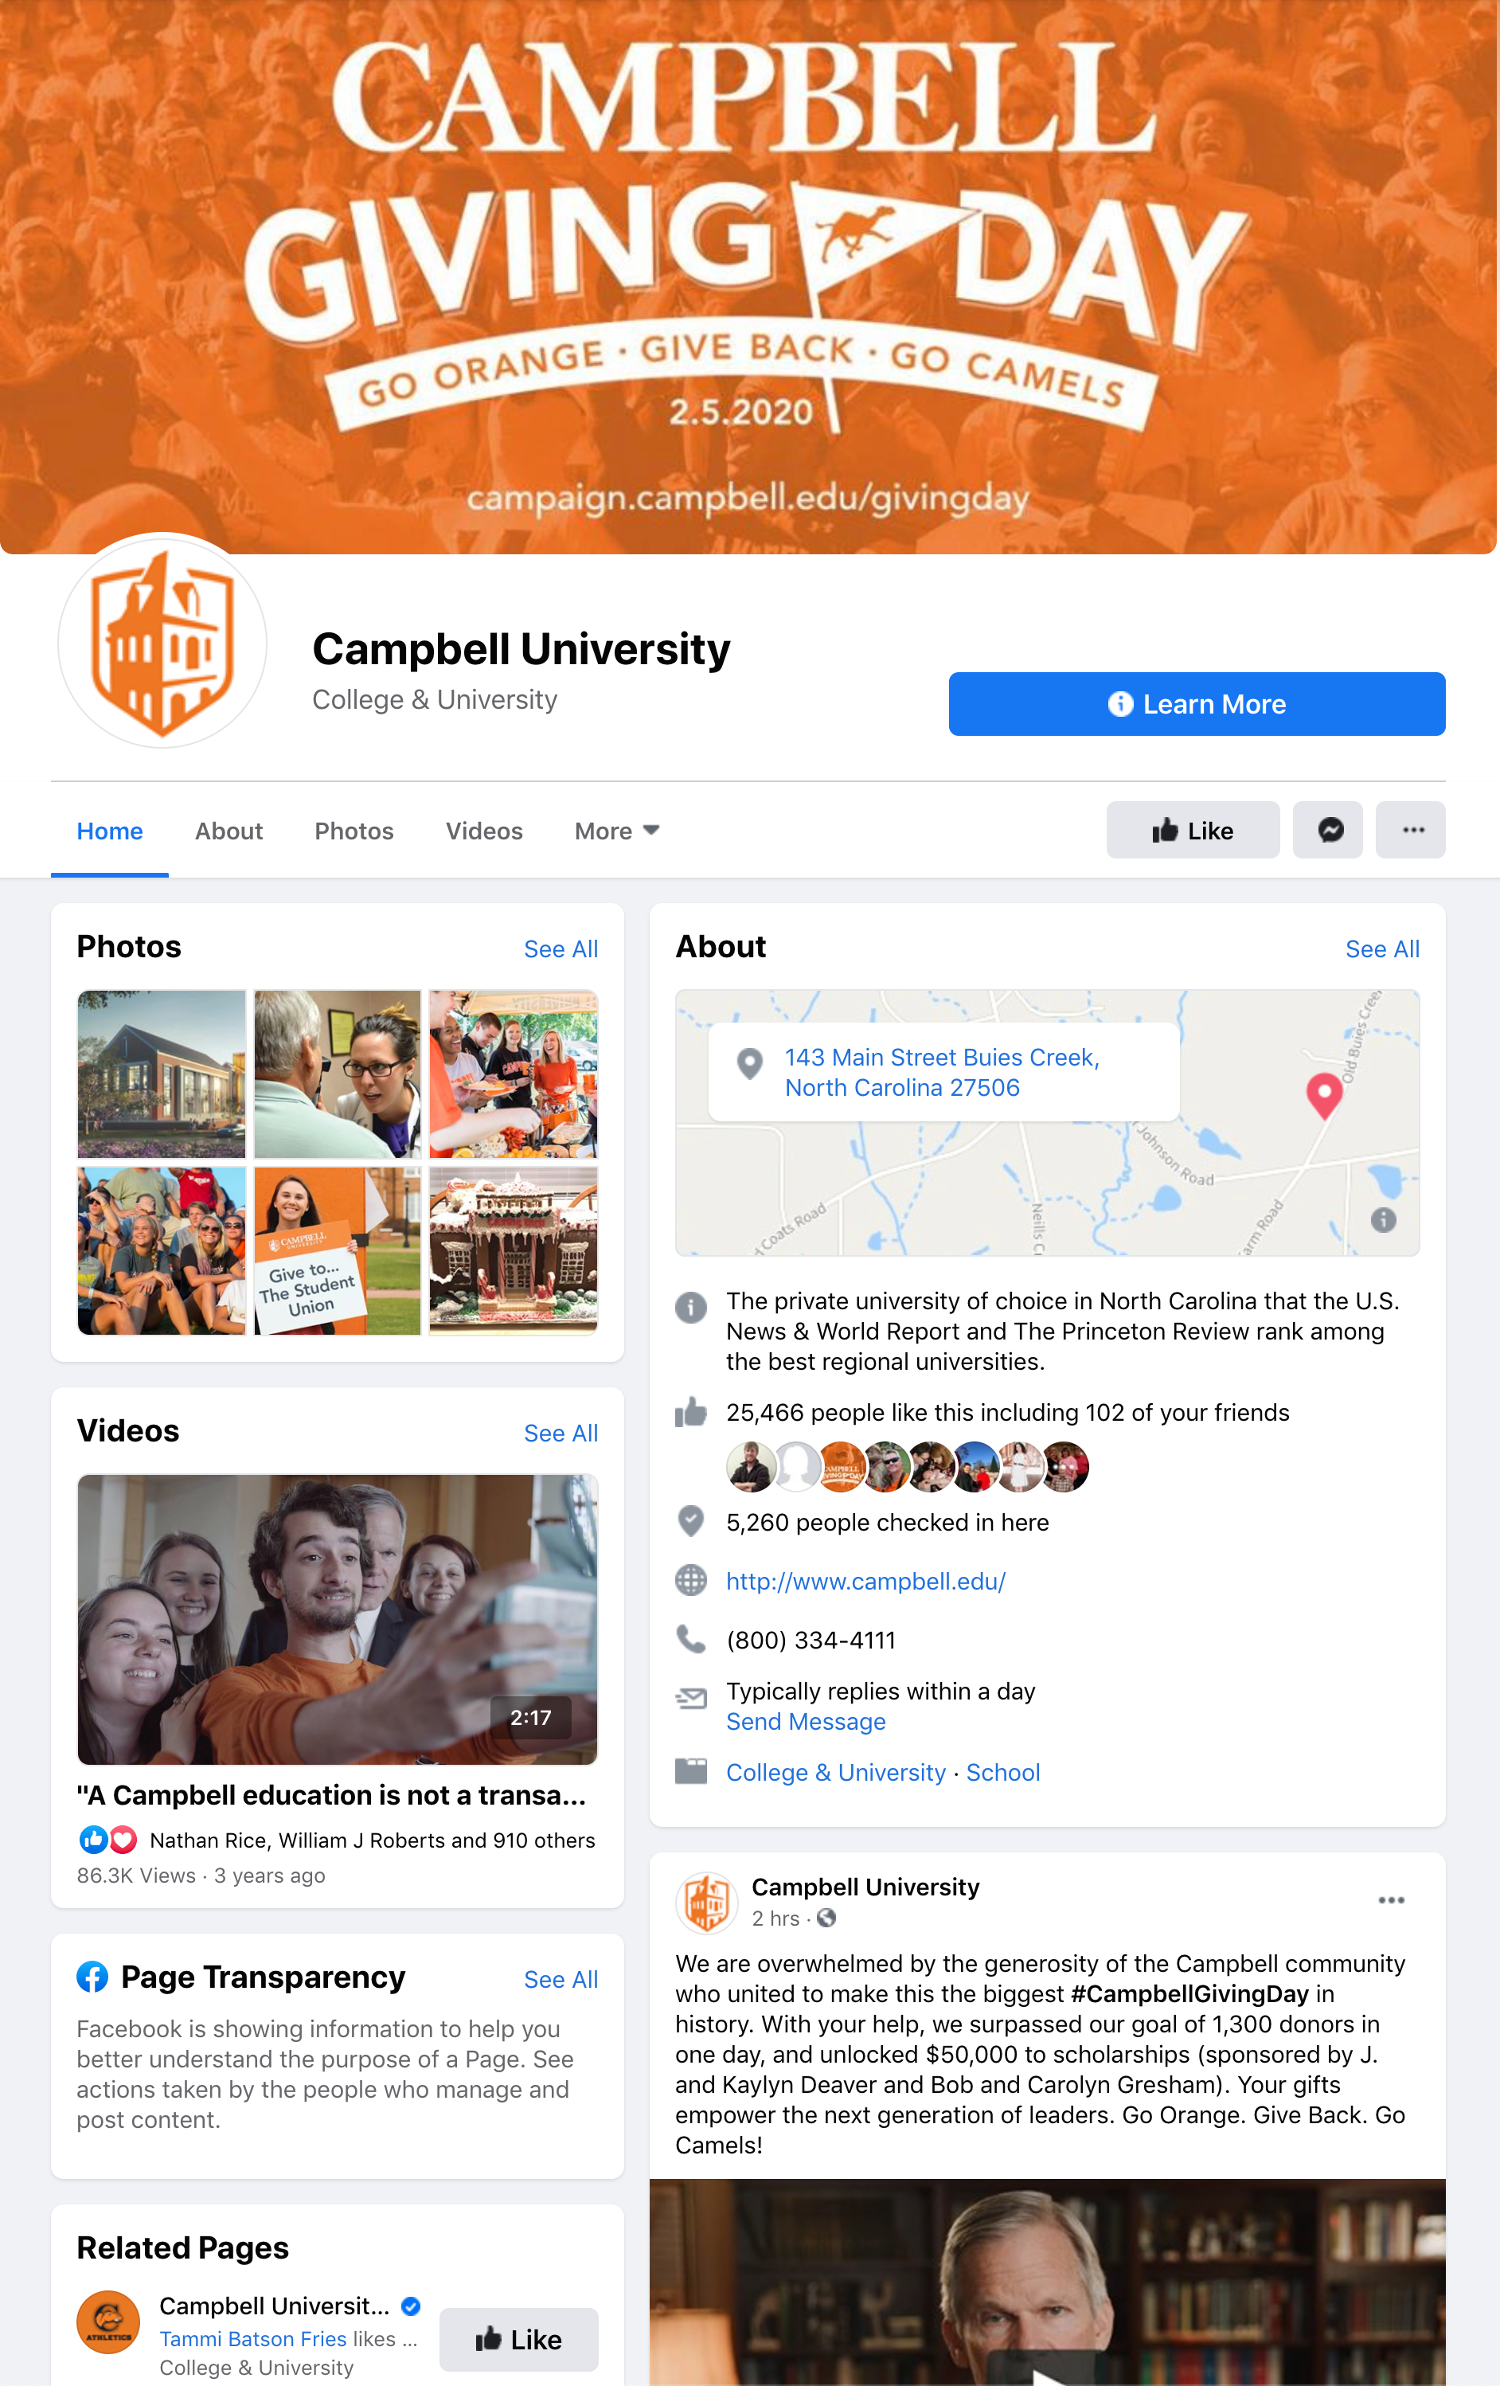
Task: Open the campbell.edu website link
Action: point(865,1580)
